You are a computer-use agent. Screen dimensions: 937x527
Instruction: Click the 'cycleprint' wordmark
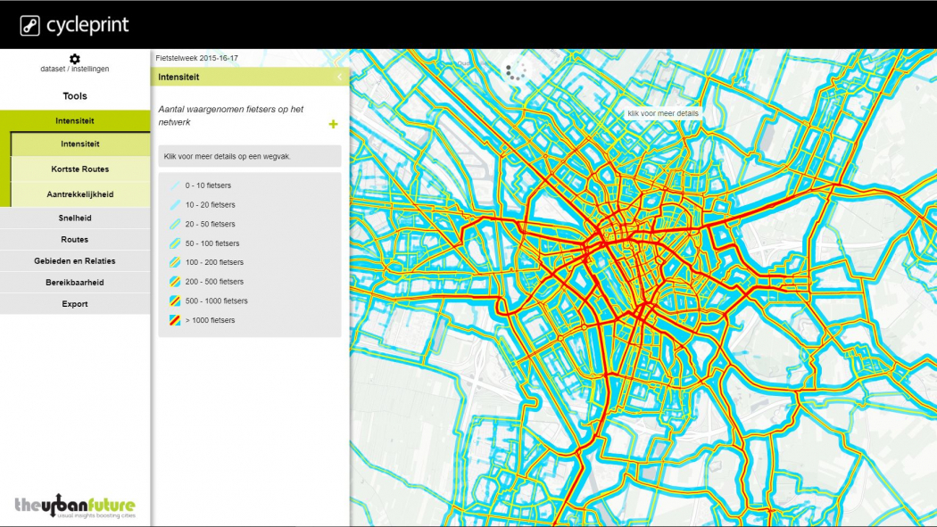pyautogui.click(x=87, y=25)
